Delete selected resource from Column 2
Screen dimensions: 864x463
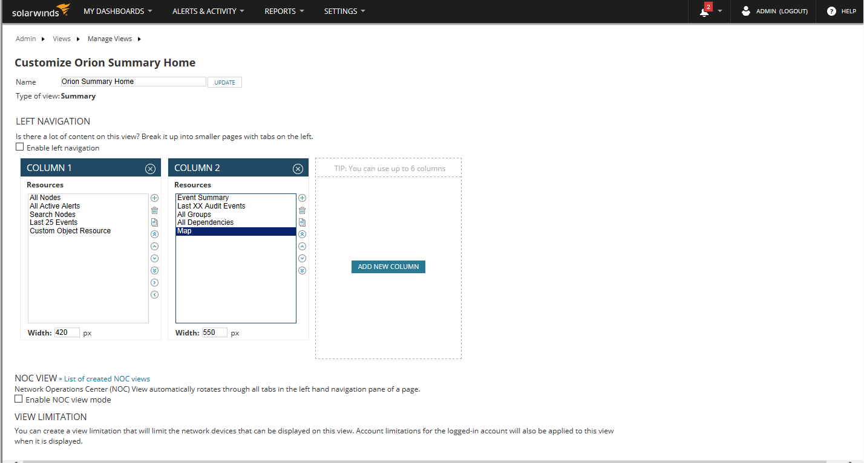point(303,210)
